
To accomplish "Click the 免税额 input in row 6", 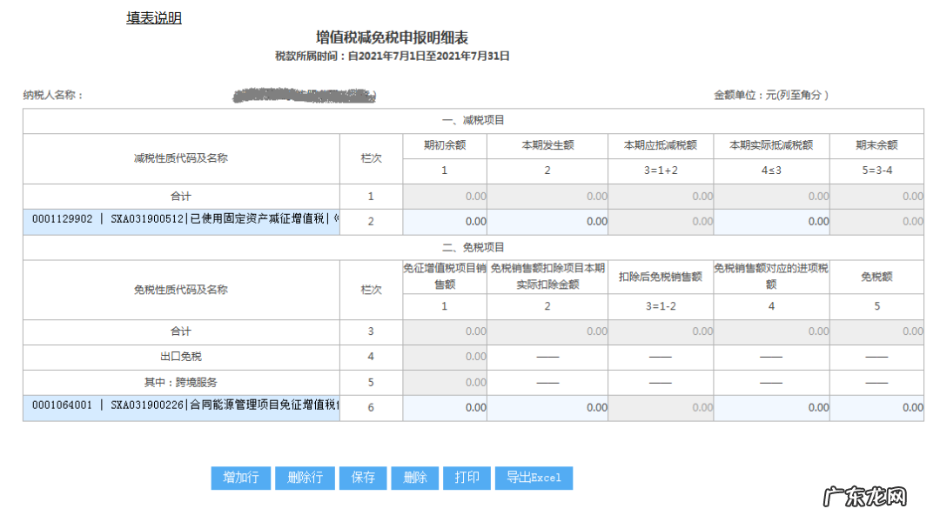I will 876,407.
